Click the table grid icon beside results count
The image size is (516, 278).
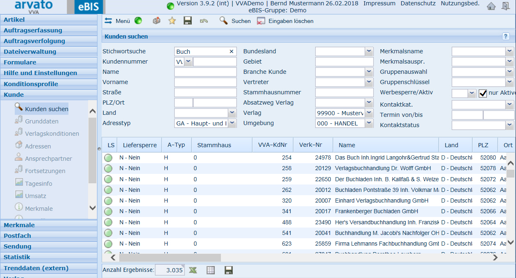coord(211,270)
